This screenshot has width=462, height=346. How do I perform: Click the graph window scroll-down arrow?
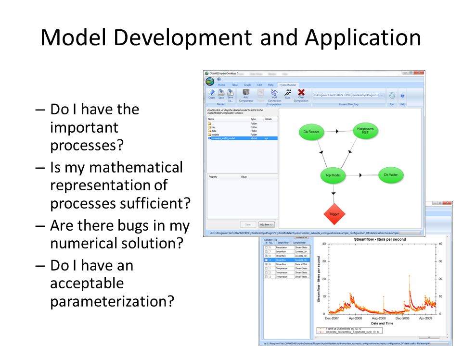coord(448,334)
